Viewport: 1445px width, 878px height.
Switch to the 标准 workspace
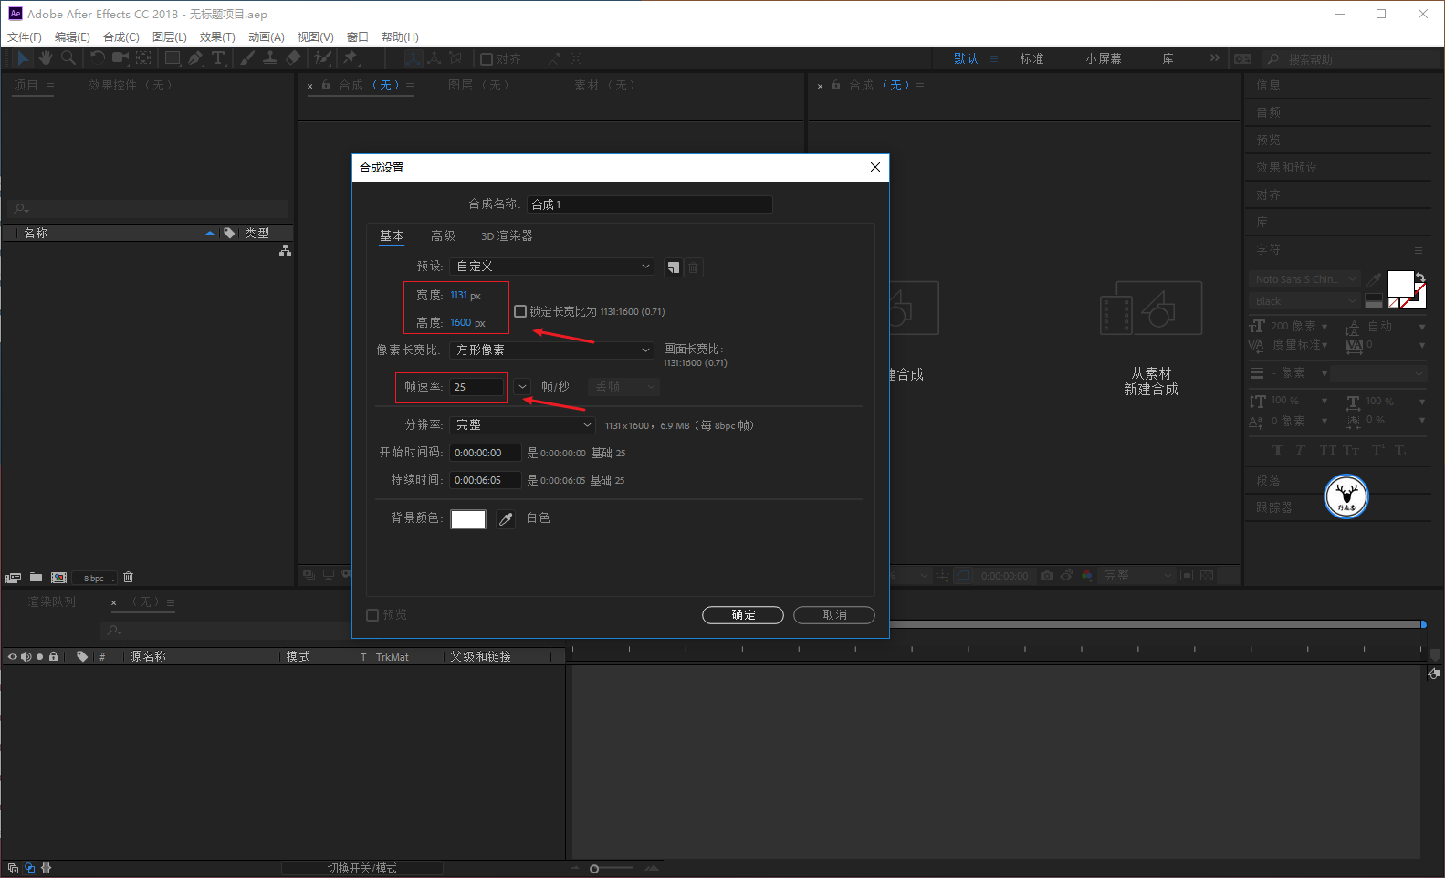click(1032, 59)
